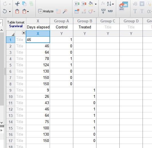Select the Group A column header
This screenshot has height=148, width=152.
[x=62, y=21]
